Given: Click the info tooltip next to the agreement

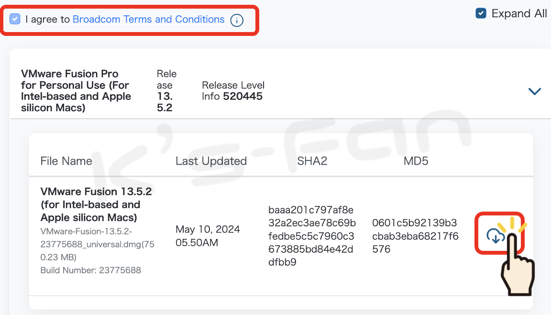Looking at the screenshot, I should click(236, 20).
